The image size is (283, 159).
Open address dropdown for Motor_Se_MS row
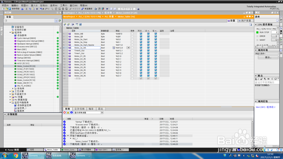[128, 48]
